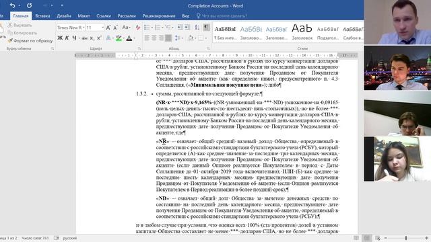Click the Repeat (redo) icon in the title bar
Viewport: 431px width, 242px height.
point(29,5)
